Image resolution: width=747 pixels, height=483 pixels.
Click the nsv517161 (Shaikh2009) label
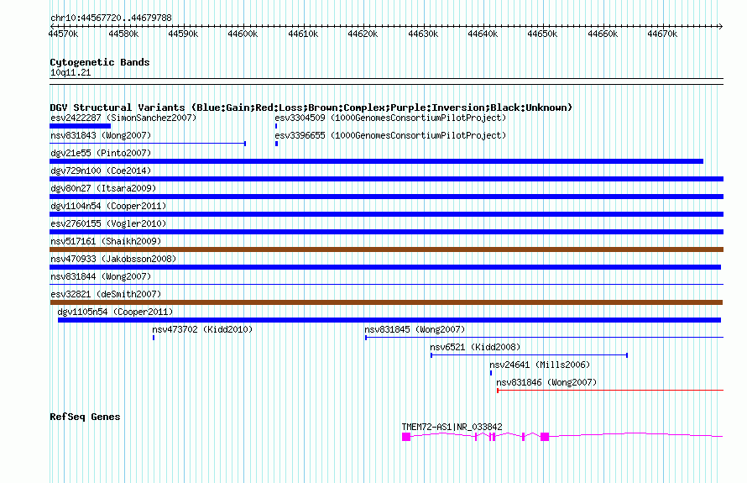pyautogui.click(x=106, y=241)
